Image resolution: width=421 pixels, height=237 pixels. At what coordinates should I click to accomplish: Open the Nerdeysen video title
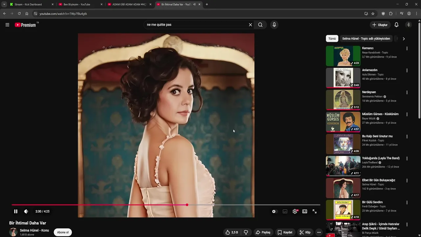click(369, 92)
